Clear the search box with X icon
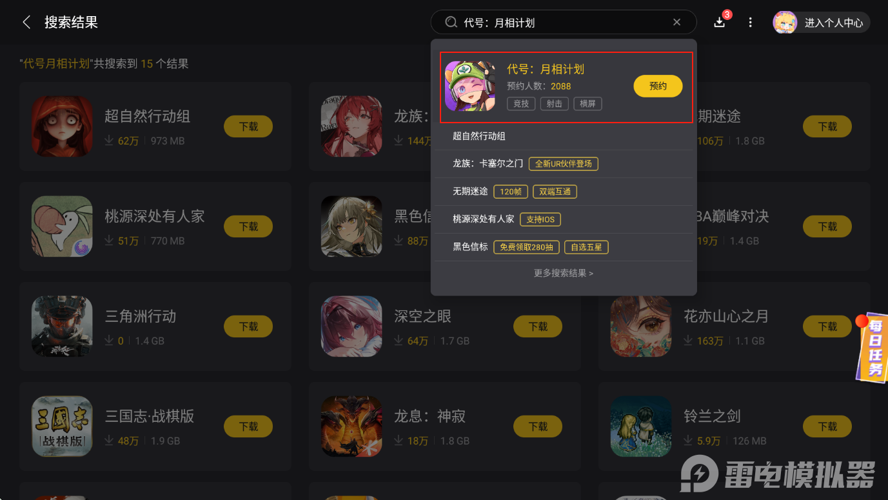The height and width of the screenshot is (500, 888). coord(676,23)
